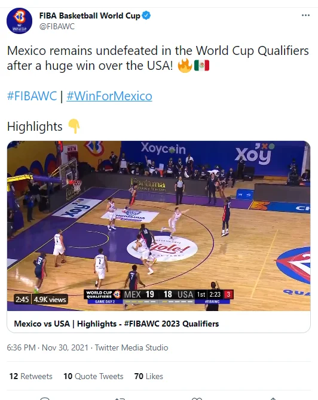Click the pointing-down hand emoji
Viewport: 318px width, 400px height.
74,127
